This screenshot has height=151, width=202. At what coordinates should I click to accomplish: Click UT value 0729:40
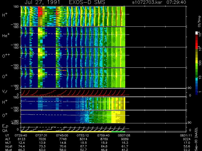(21, 135)
